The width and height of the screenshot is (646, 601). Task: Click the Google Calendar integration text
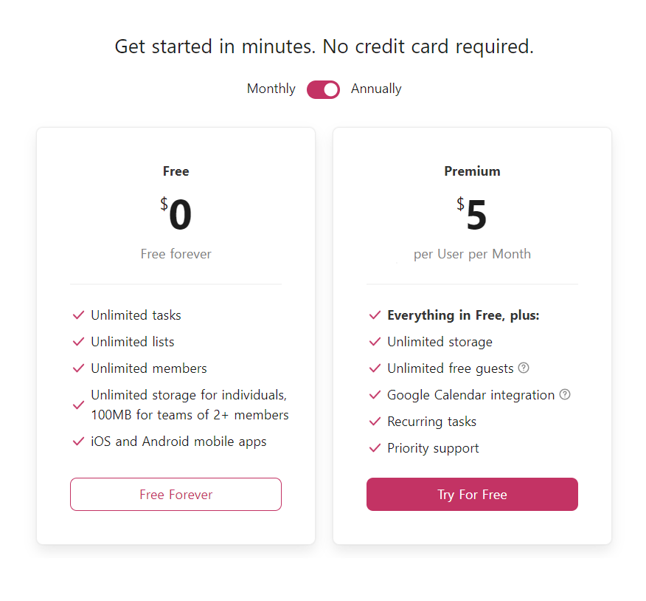point(471,395)
